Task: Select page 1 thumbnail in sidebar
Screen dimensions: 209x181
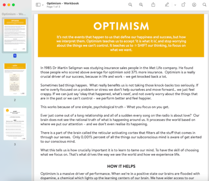Action: click(x=15, y=35)
